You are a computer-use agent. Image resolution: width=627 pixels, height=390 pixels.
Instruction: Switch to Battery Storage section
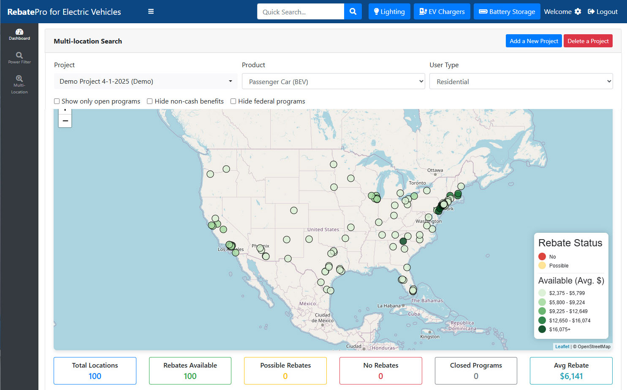507,11
